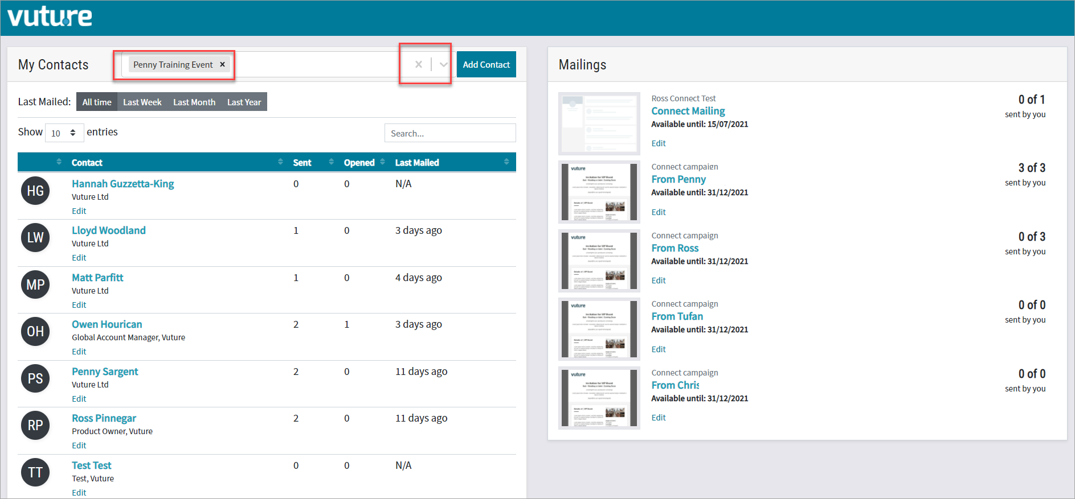Click the From Tufan mailing thumbnail
Viewport: 1075px width, 499px height.
(x=599, y=329)
